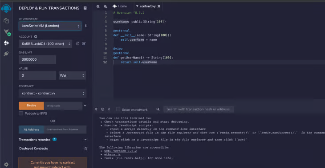Open the Environment dropdown JavaScript VM
This screenshot has width=325, height=168.
tap(50, 26)
